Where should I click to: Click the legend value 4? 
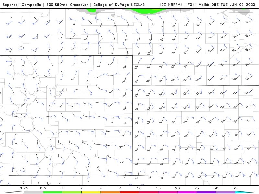click(101, 188)
